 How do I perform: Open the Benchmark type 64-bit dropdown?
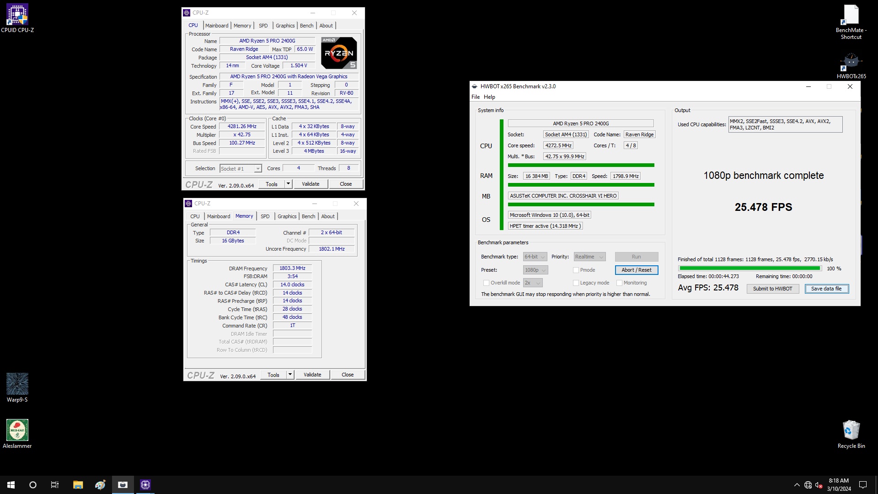[x=535, y=257]
